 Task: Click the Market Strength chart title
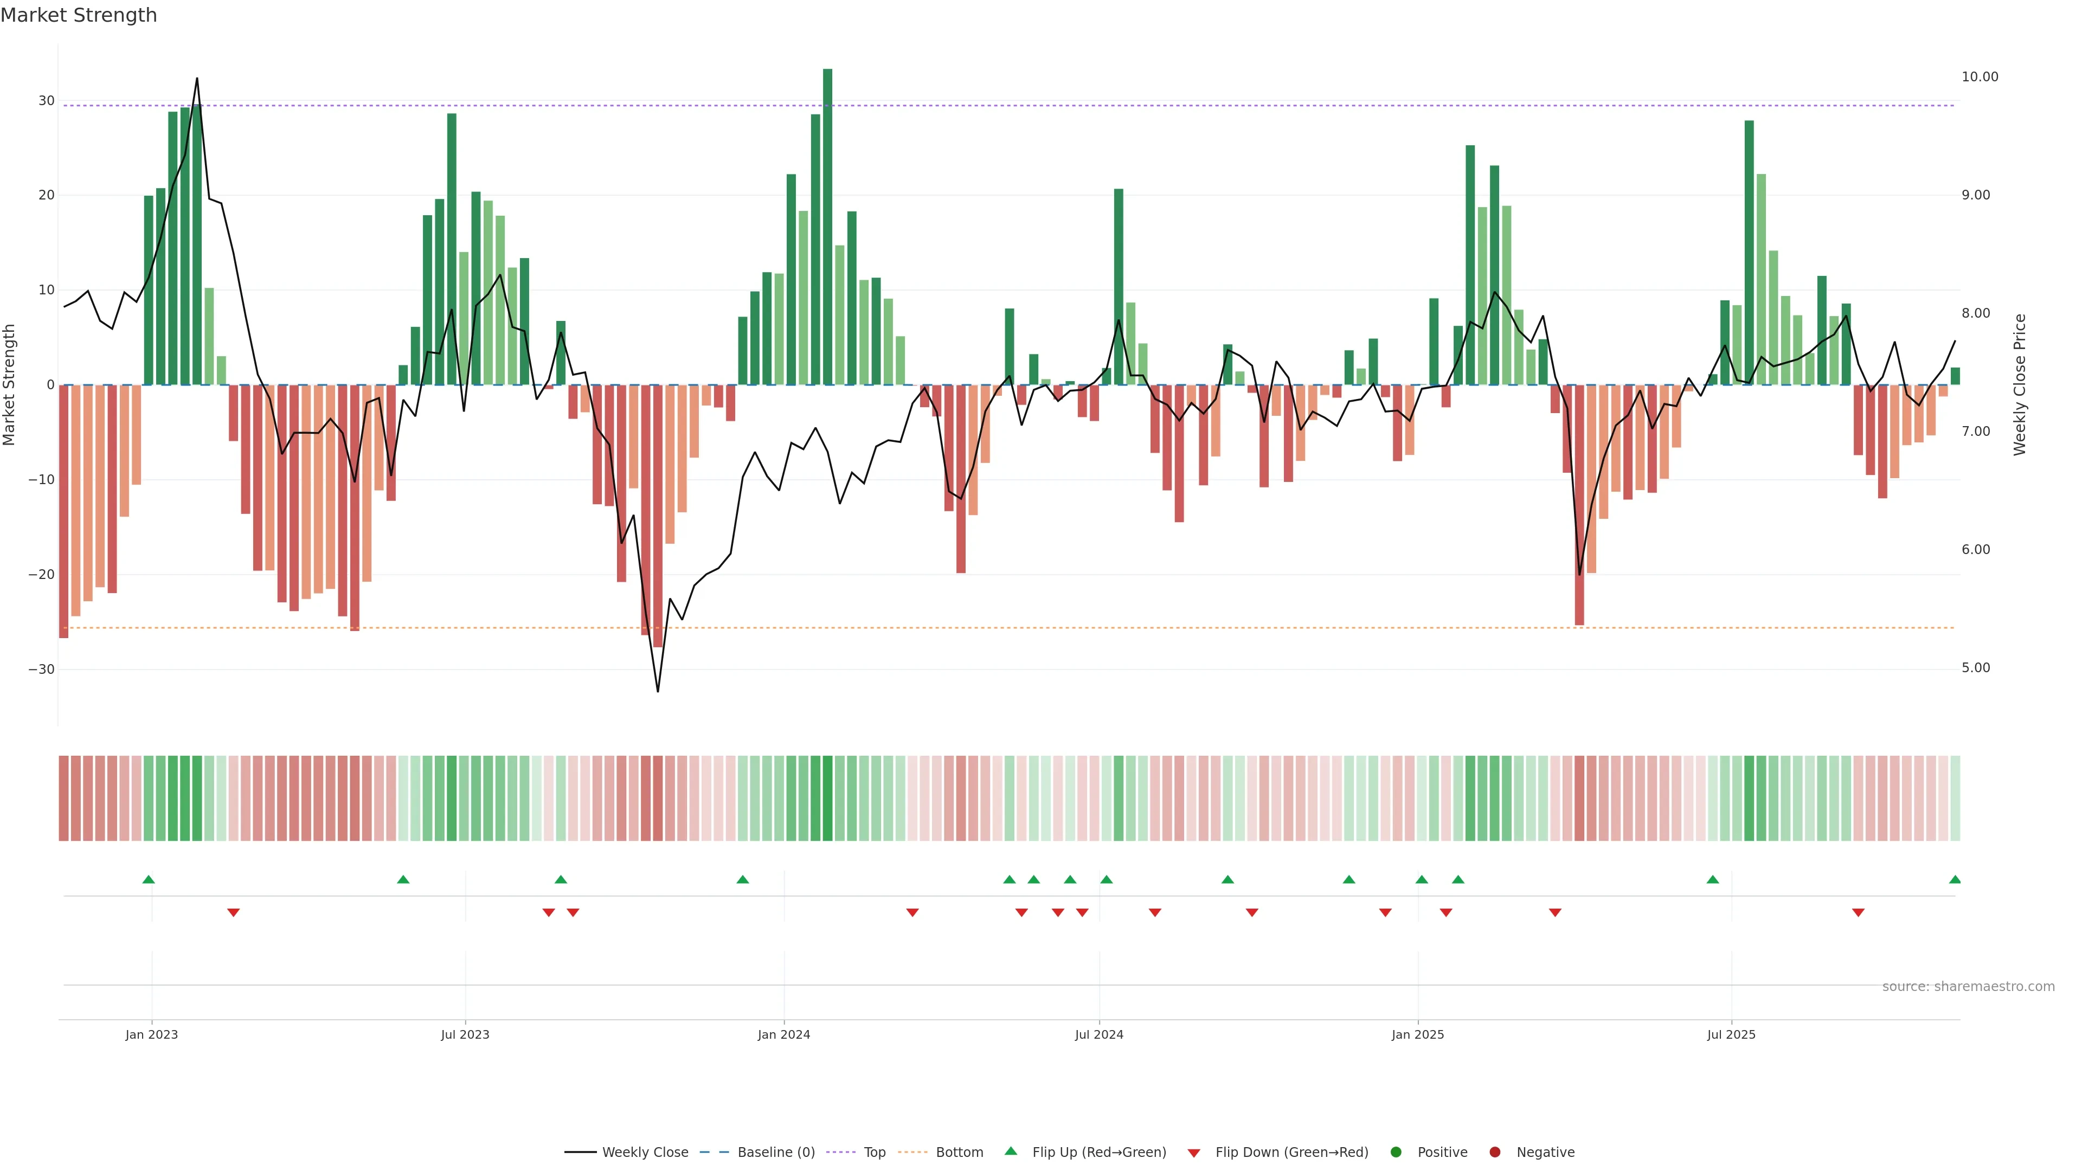(79, 15)
